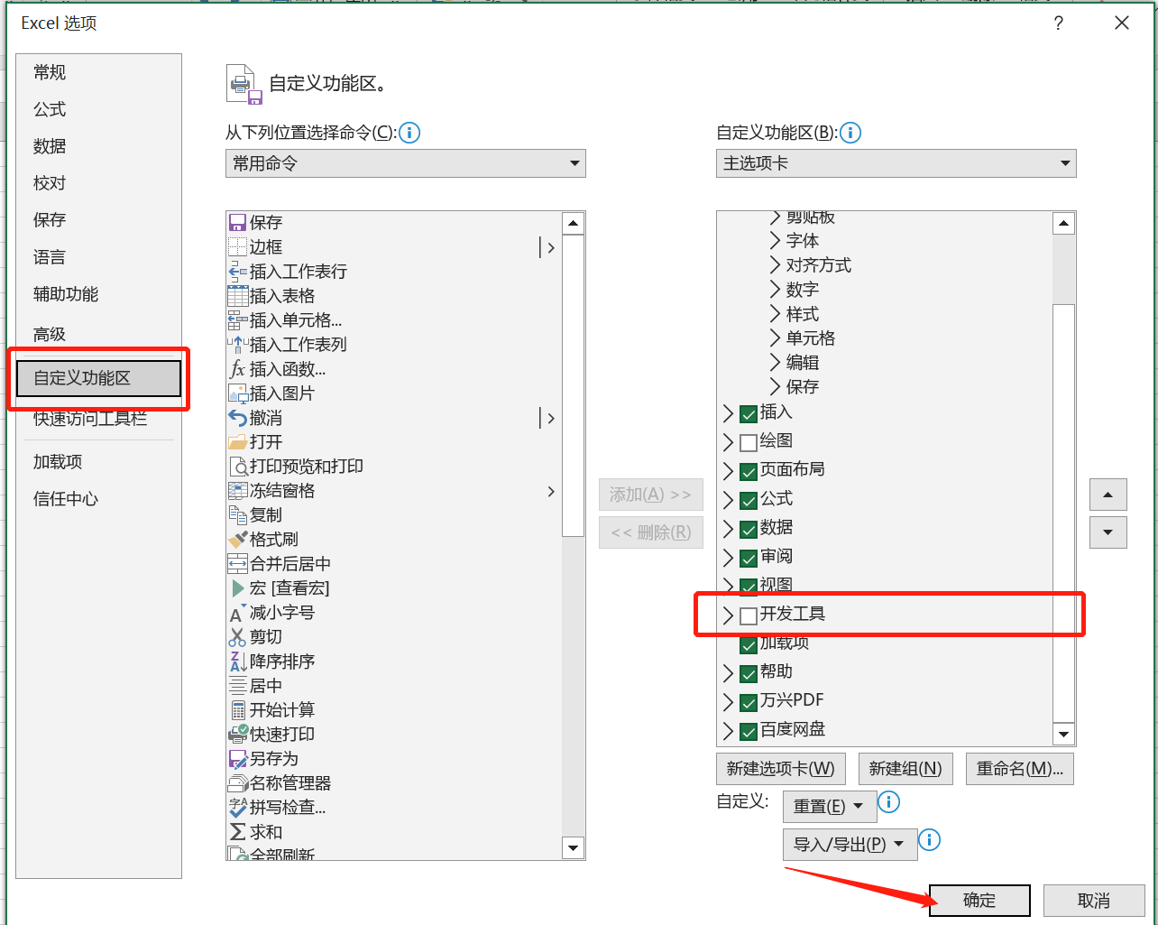Click the 新建选项卡(W) button
The width and height of the screenshot is (1158, 925).
pos(780,768)
